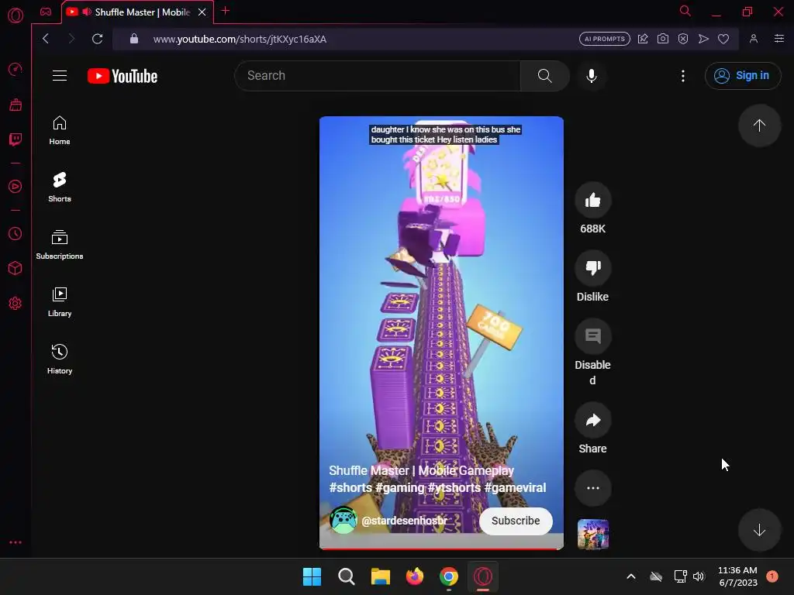Click the YouTube search magnifier button

tap(545, 76)
